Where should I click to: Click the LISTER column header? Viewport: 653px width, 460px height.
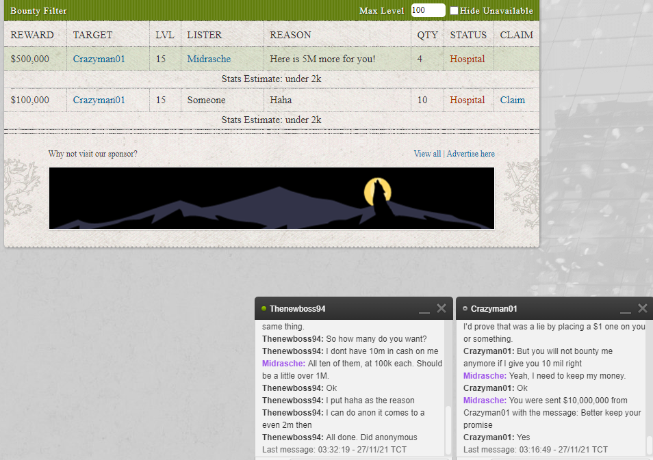coord(204,36)
